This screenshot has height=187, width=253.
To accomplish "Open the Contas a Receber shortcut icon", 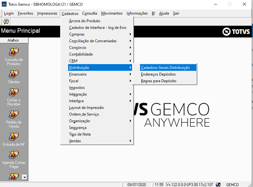I will click(x=14, y=92).
